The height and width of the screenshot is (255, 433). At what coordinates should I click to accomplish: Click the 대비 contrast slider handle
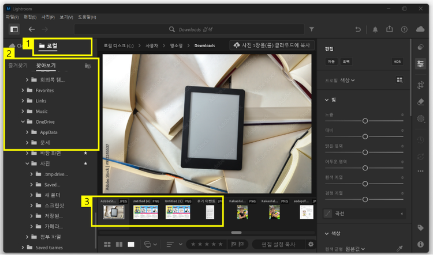click(x=365, y=136)
